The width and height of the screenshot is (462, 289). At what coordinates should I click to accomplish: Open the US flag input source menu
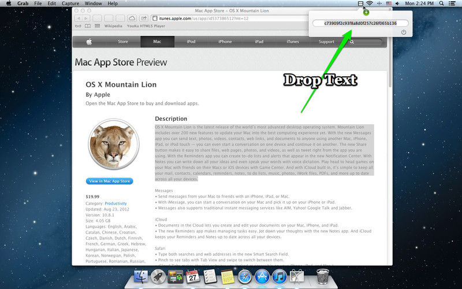click(x=389, y=3)
